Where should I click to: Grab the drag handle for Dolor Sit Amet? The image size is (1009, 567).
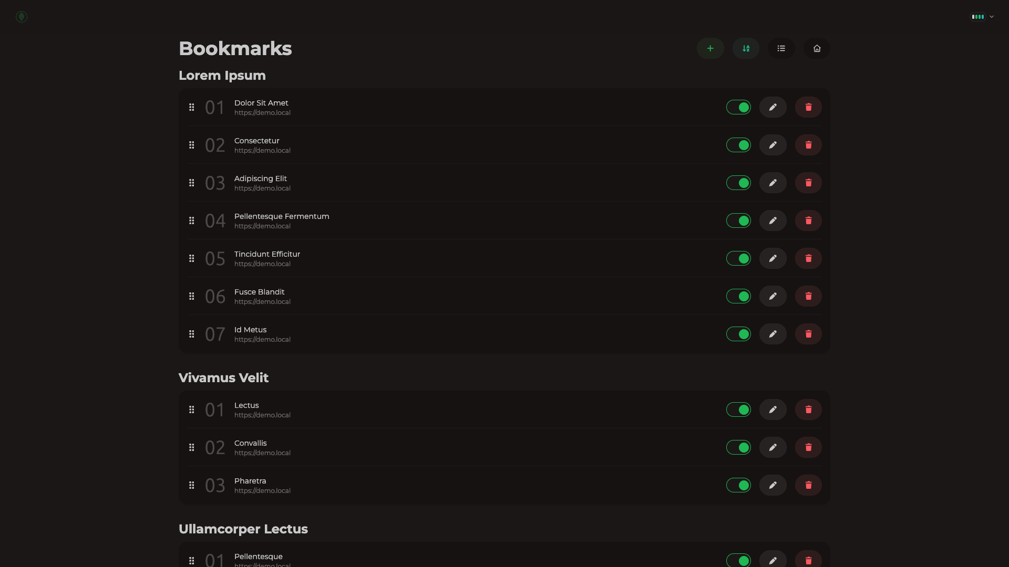192,107
